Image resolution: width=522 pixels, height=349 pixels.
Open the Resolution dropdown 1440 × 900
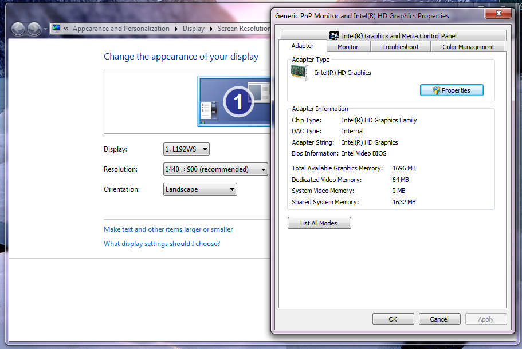pyautogui.click(x=215, y=169)
